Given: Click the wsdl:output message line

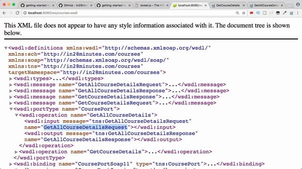Looking at the screenshot, I should (111, 133).
